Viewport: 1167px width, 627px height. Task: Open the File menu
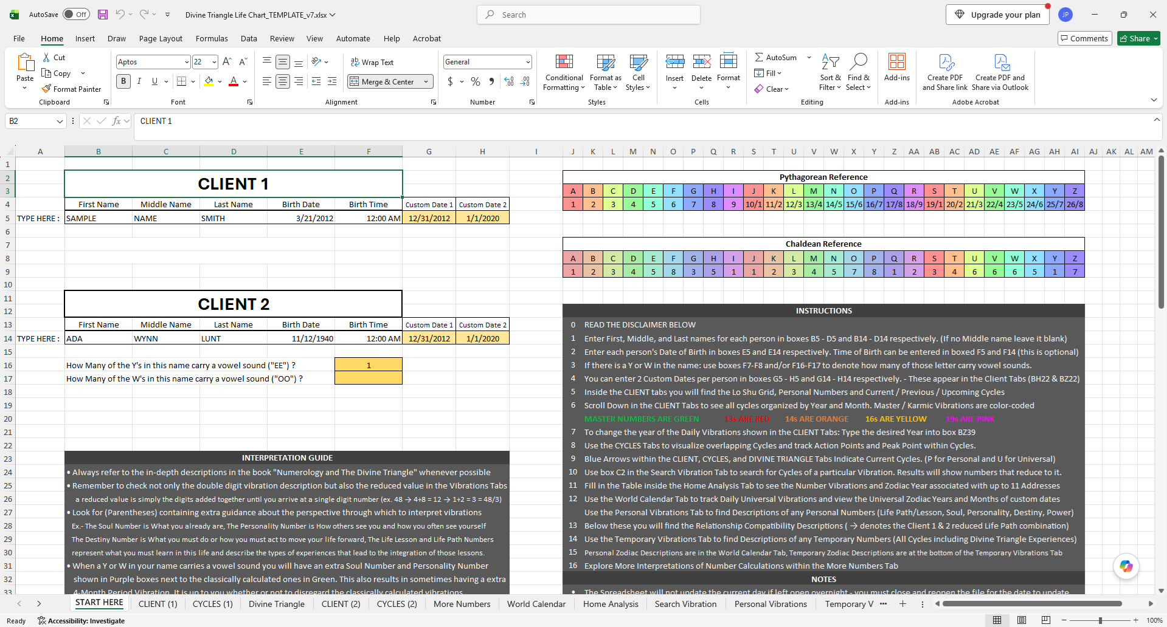click(x=19, y=38)
